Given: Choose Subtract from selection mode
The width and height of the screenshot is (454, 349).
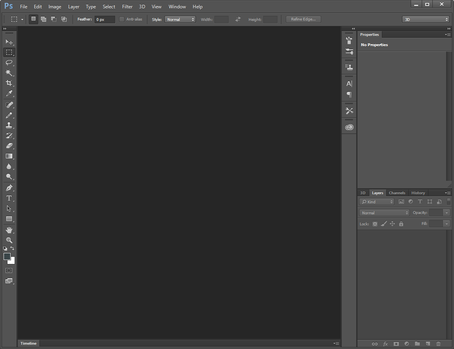Looking at the screenshot, I should tap(54, 19).
